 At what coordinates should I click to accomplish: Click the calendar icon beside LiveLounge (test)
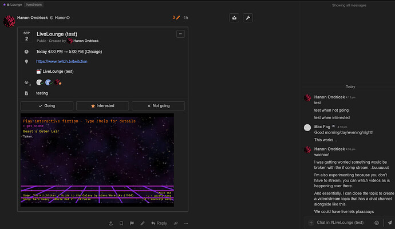click(38, 72)
